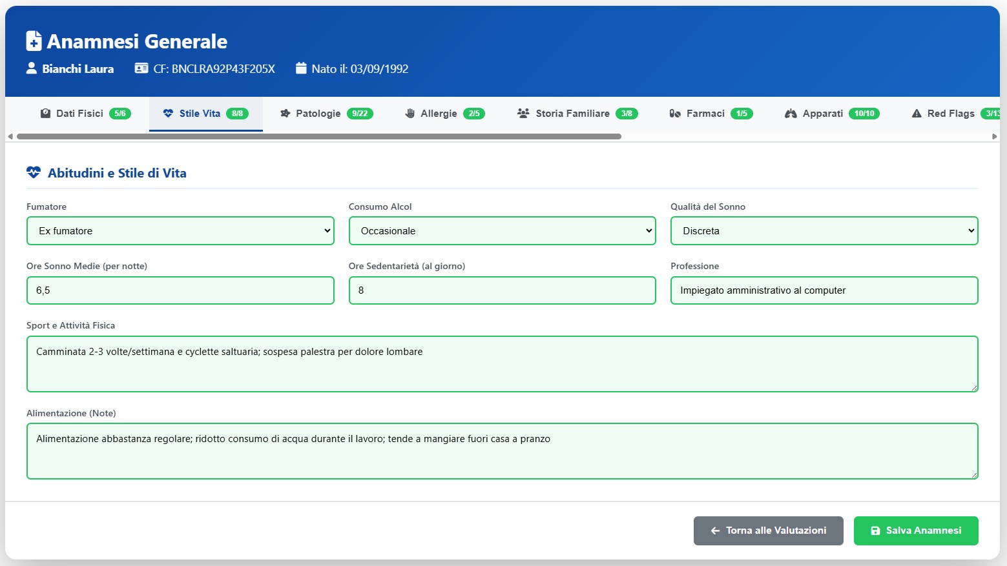The height and width of the screenshot is (566, 1007).
Task: Click the heartbeat icon beside Abitudini heading
Action: pos(34,173)
